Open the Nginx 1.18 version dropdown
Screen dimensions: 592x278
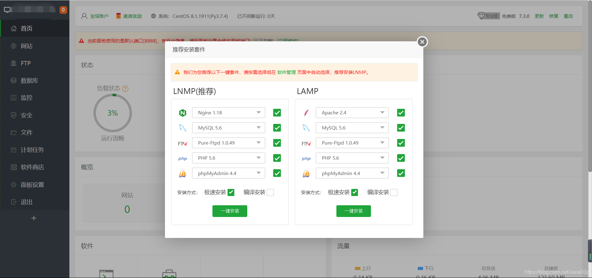[228, 113]
